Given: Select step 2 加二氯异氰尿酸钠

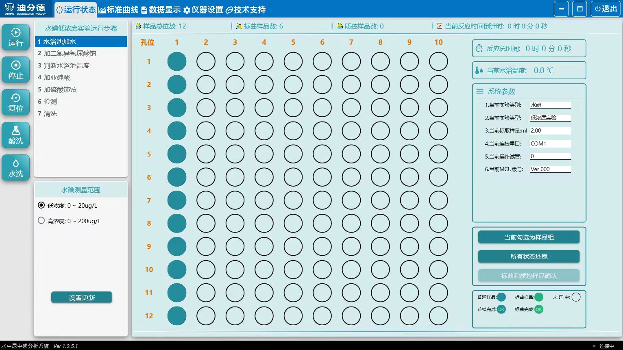Looking at the screenshot, I should click(70, 53).
